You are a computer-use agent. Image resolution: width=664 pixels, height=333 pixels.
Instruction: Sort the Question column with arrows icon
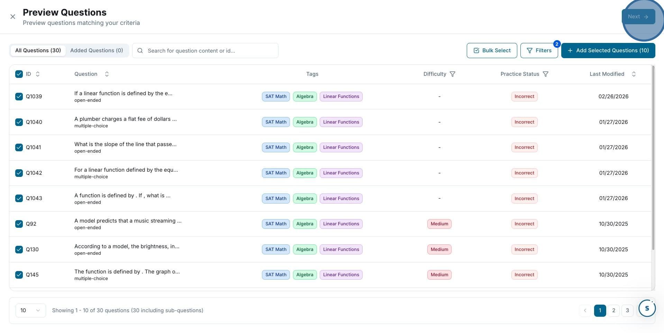click(107, 74)
